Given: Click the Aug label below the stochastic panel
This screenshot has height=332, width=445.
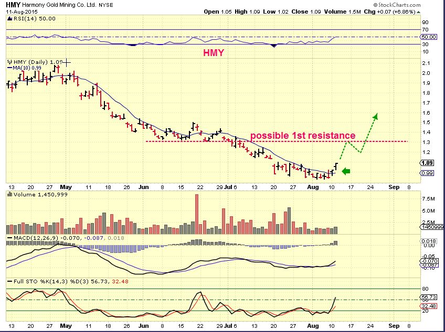Looking at the screenshot, I should tap(313, 326).
